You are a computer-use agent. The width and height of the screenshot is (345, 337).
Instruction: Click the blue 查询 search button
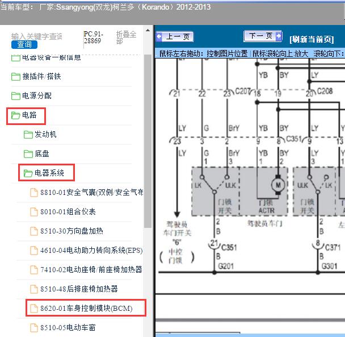24,44
